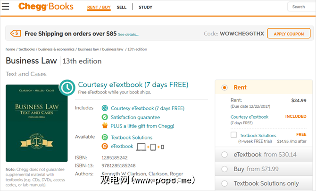This screenshot has height=191, width=316.
Task: Click the orange gift box icon
Action: pyautogui.click(x=105, y=126)
